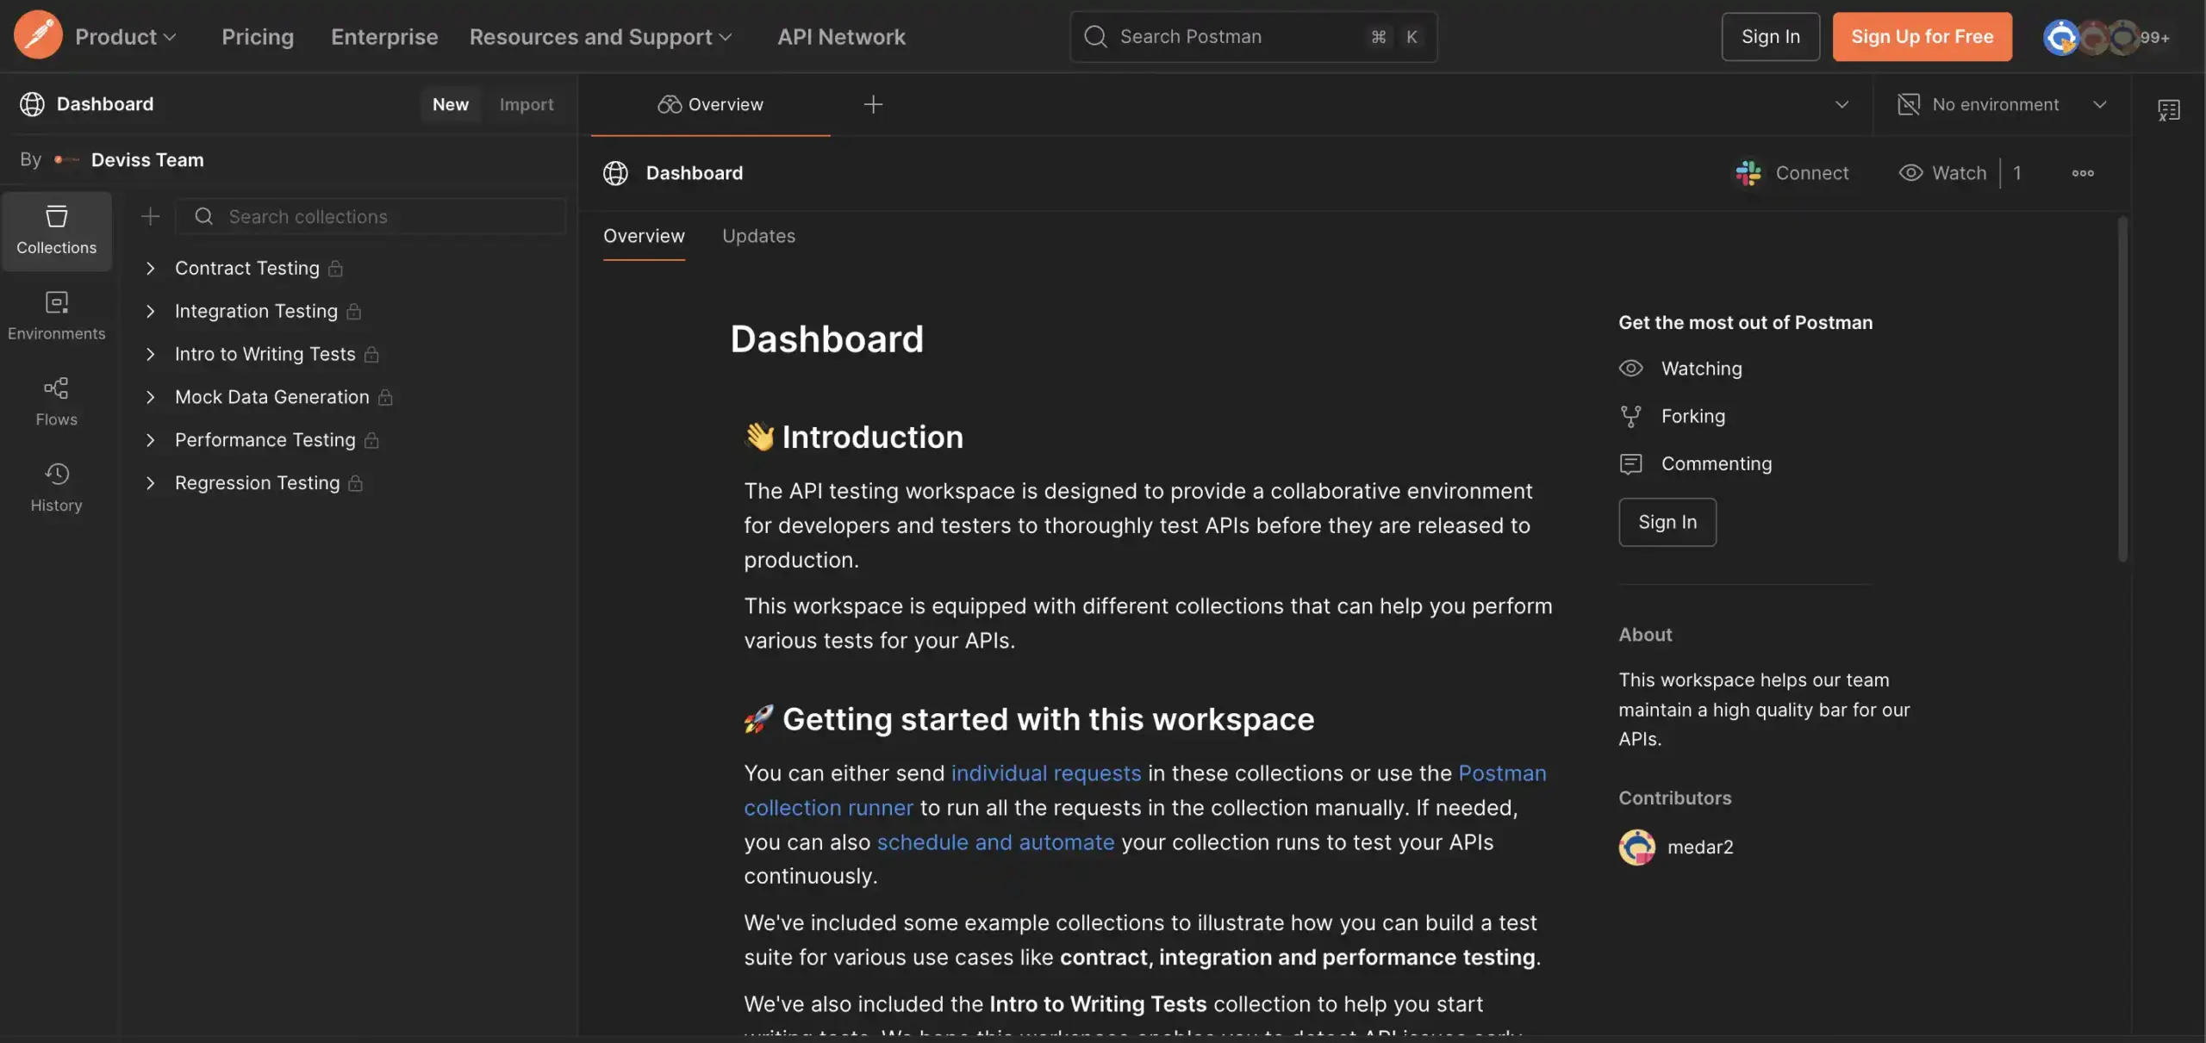2206x1043 pixels.
Task: Open the Environments sidebar panel
Action: (57, 316)
